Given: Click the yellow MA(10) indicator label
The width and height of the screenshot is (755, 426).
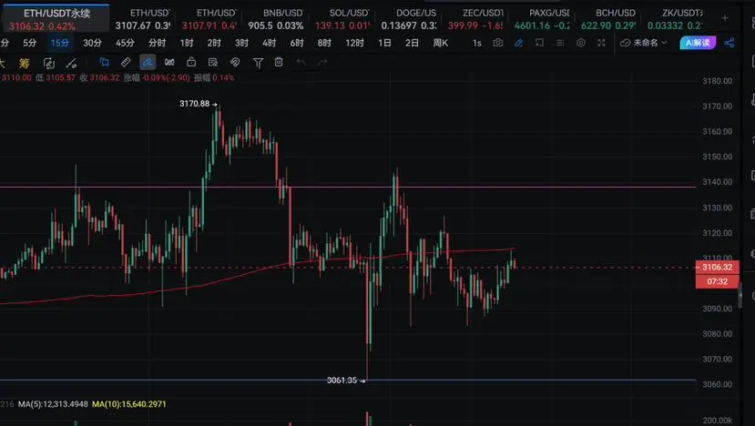Looking at the screenshot, I should (129, 404).
